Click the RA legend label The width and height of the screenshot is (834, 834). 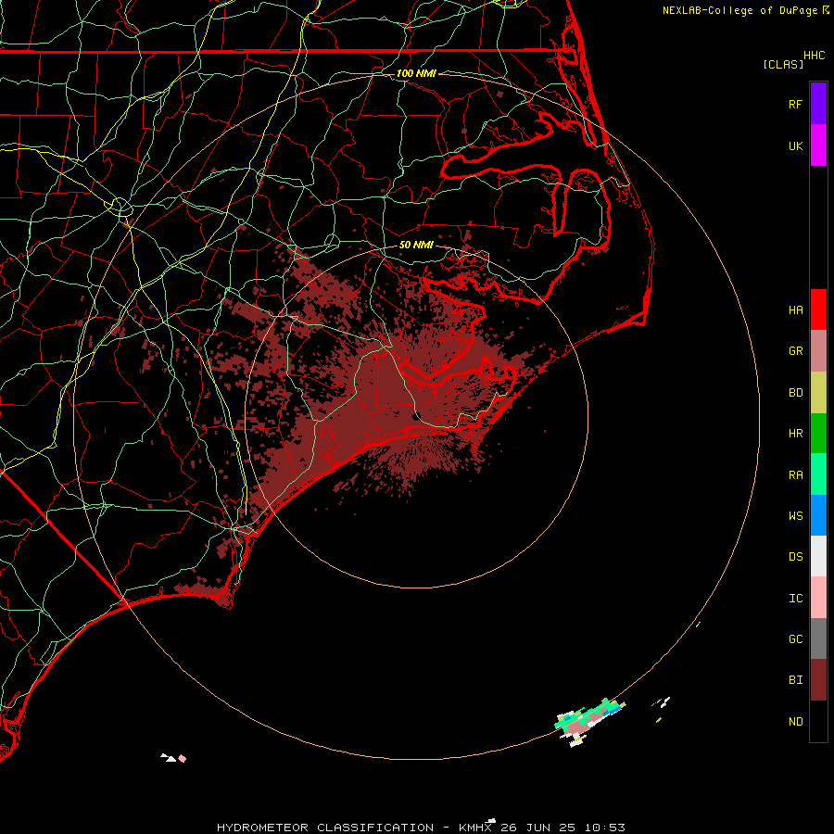click(795, 475)
